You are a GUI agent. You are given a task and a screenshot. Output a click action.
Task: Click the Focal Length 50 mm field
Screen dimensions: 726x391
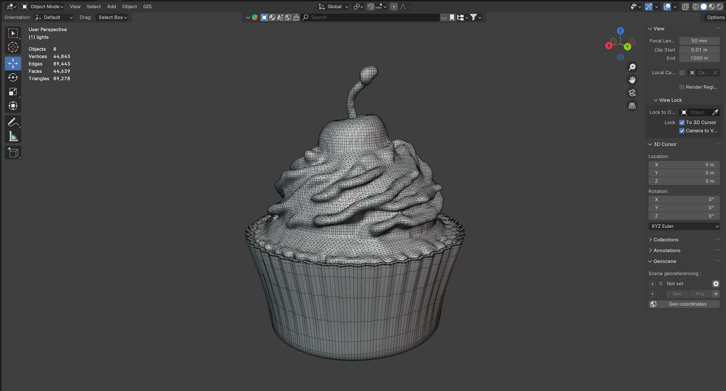699,41
